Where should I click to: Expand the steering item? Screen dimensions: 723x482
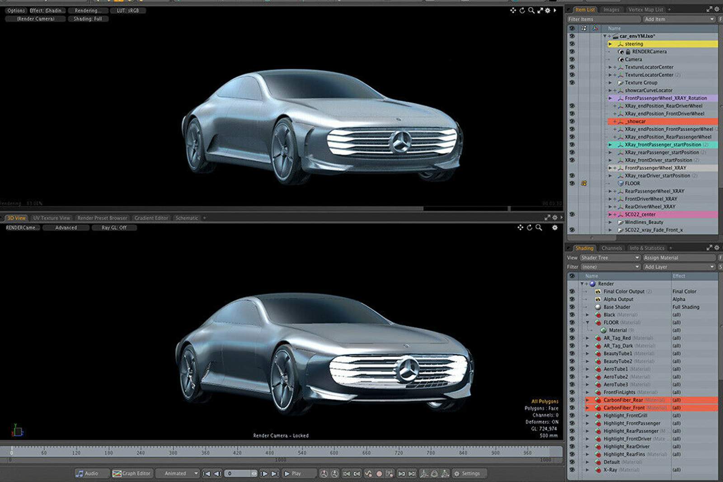(x=610, y=44)
